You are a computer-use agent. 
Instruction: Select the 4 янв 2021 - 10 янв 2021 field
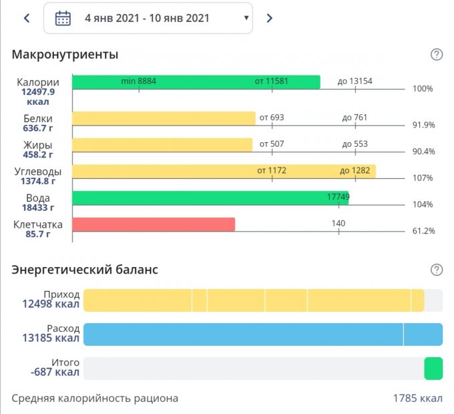147,18
